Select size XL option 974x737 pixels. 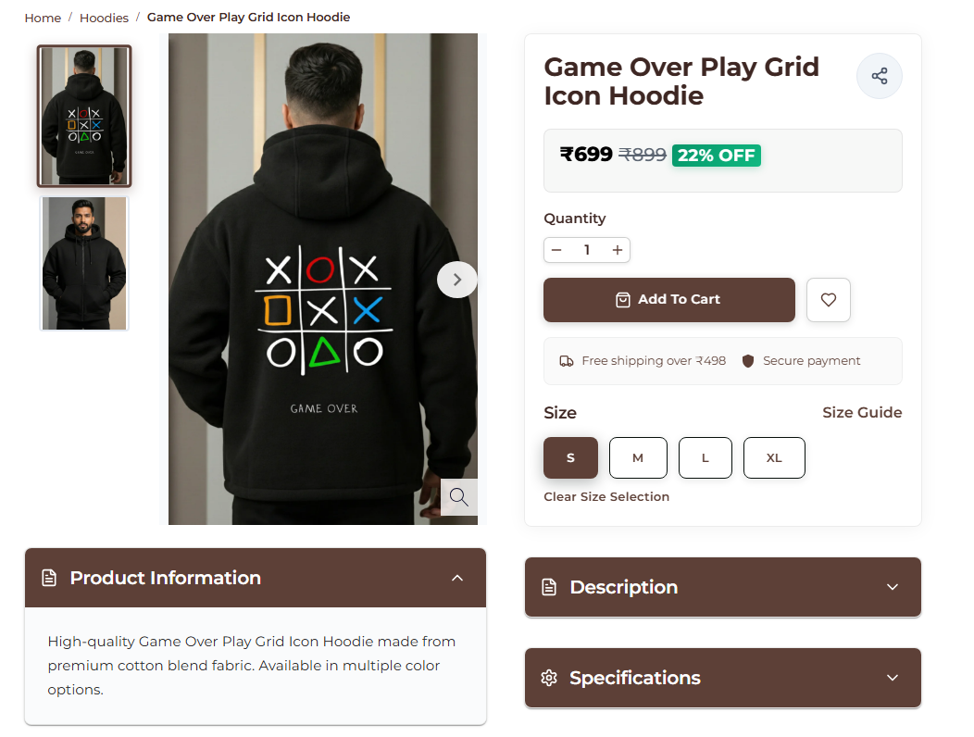(774, 457)
